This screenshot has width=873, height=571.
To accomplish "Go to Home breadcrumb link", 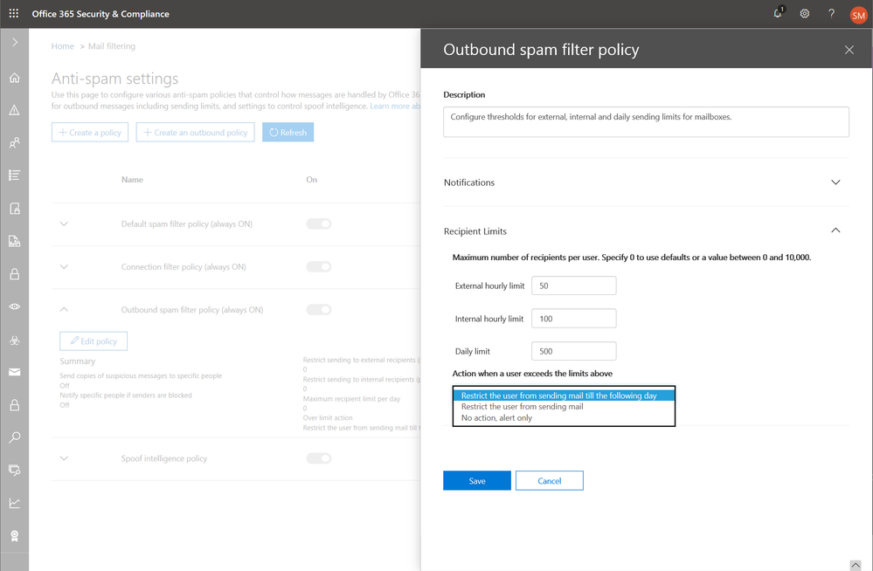I will pos(62,46).
